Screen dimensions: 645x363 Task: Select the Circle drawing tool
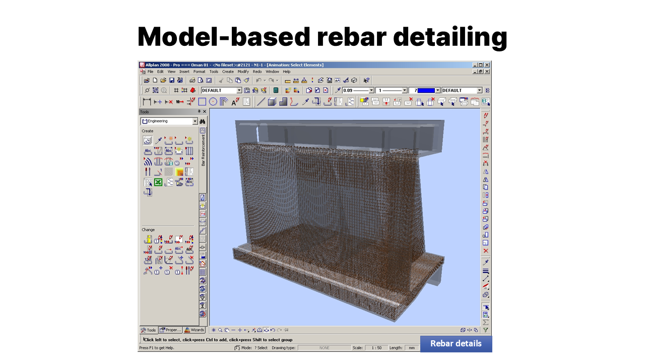(x=213, y=102)
